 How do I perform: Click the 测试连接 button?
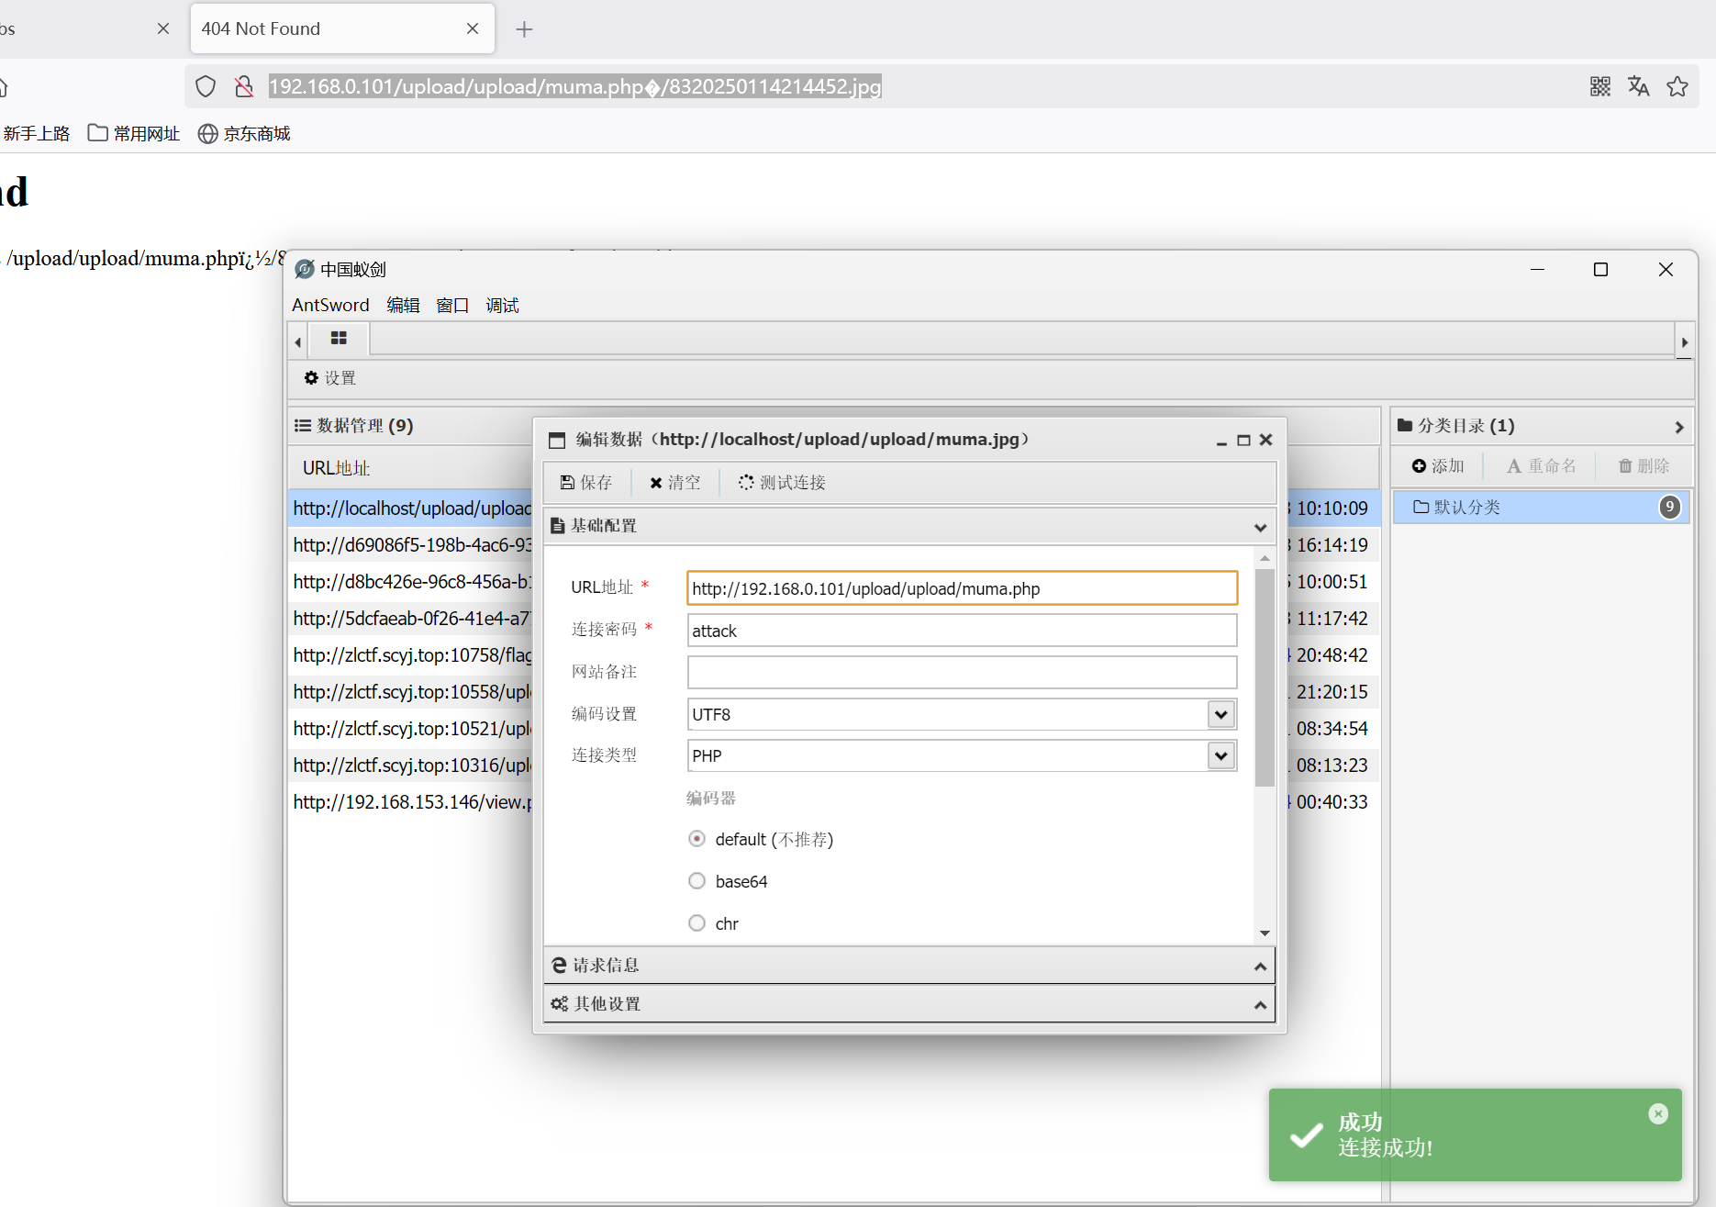[783, 483]
